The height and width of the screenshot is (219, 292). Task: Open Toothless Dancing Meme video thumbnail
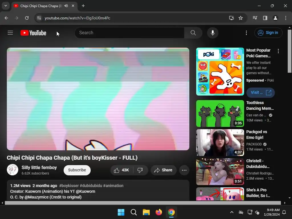220,113
